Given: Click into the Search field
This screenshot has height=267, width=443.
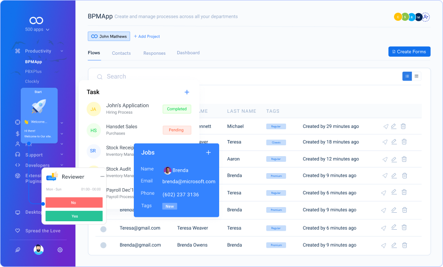Looking at the screenshot, I should (x=189, y=76).
